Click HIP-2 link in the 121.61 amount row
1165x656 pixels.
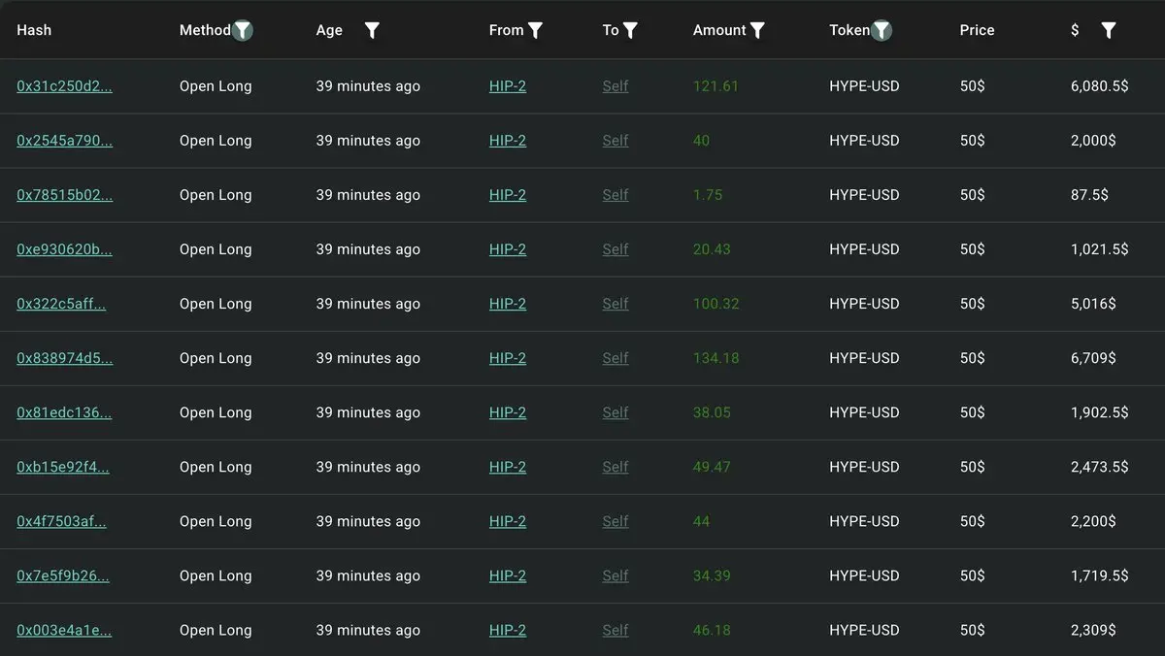(x=508, y=86)
